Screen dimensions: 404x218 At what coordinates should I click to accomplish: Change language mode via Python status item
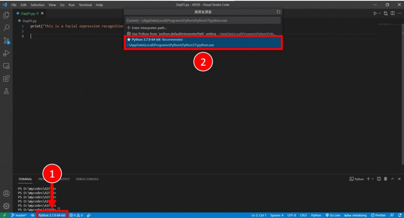coord(316,215)
